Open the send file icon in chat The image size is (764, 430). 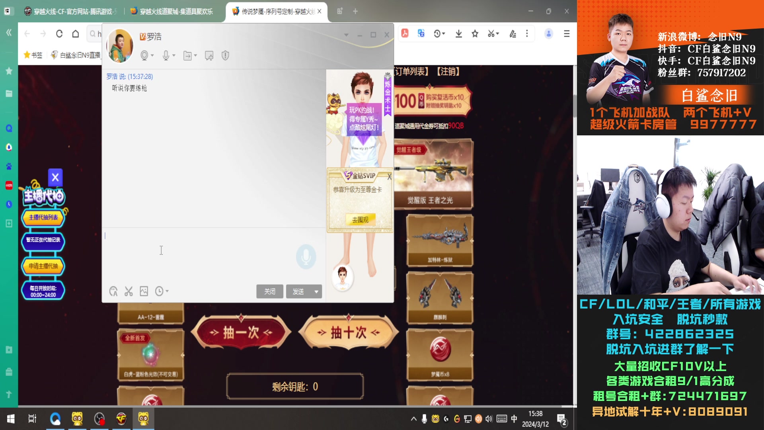[x=187, y=55]
